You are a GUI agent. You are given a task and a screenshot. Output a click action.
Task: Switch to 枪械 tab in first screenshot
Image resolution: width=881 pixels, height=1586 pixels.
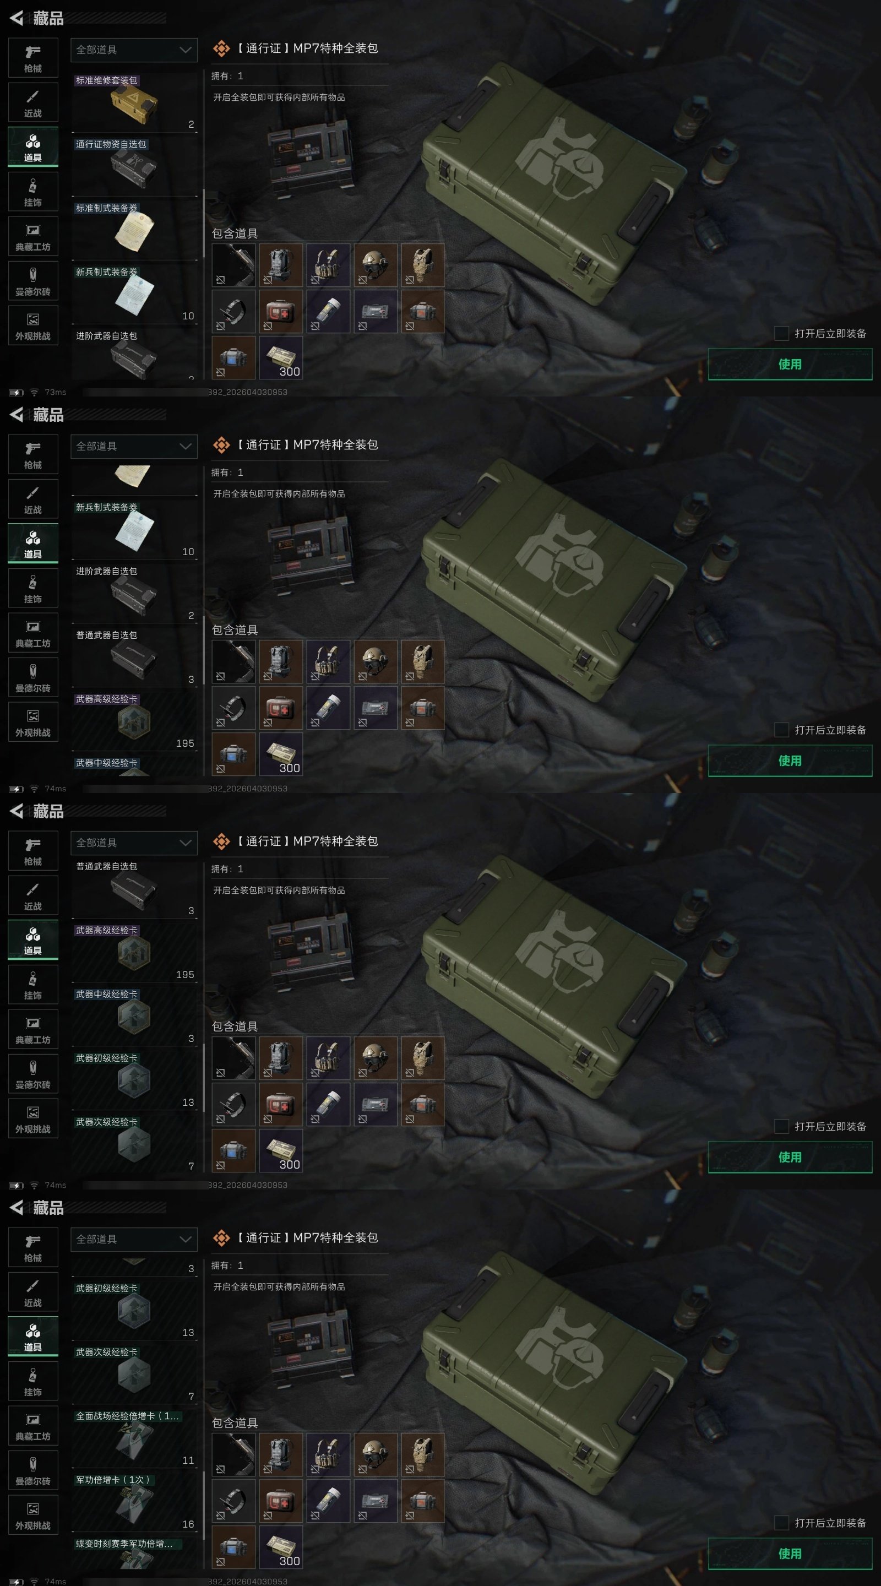pos(33,58)
